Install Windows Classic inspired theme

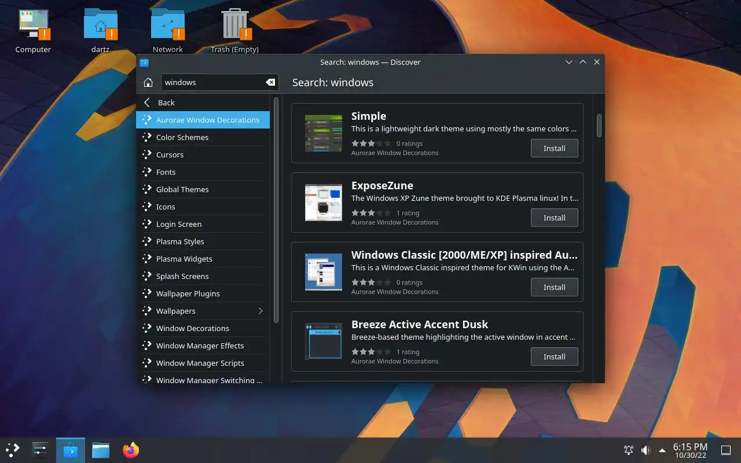coord(554,287)
